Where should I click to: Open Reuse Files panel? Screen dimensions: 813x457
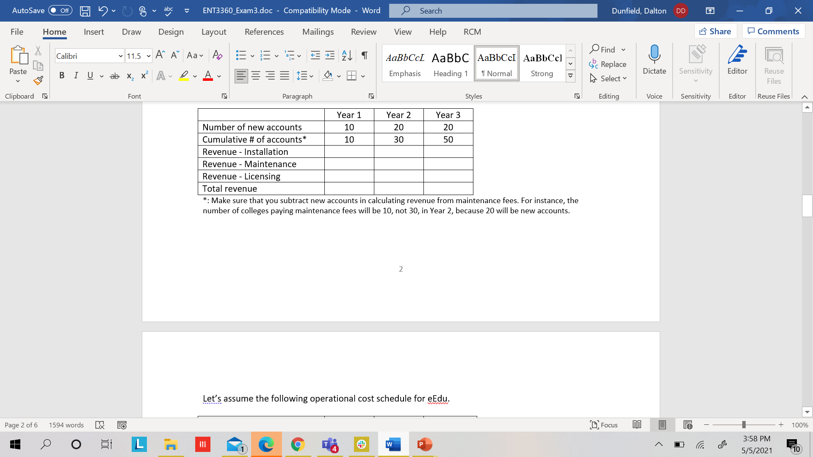774,63
